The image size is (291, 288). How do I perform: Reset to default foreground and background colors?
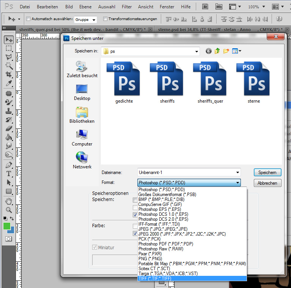(x=5, y=218)
